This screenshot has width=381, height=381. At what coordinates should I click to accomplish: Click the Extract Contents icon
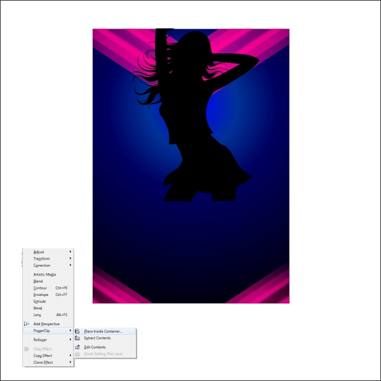click(x=77, y=338)
